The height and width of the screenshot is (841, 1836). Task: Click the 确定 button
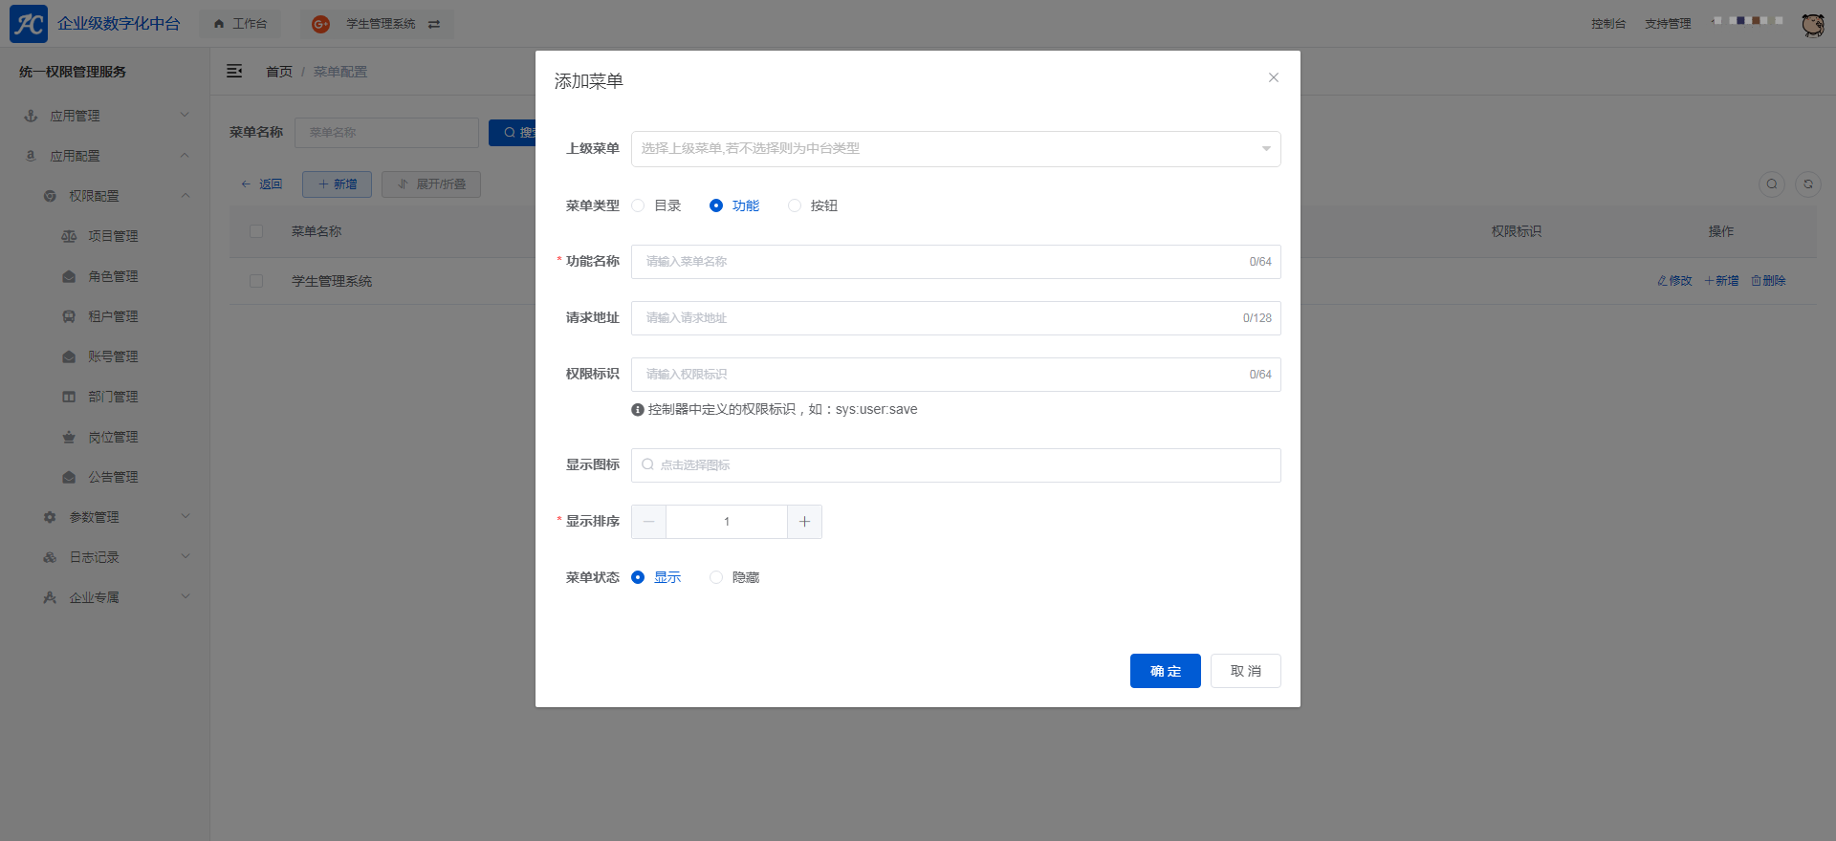pos(1165,671)
